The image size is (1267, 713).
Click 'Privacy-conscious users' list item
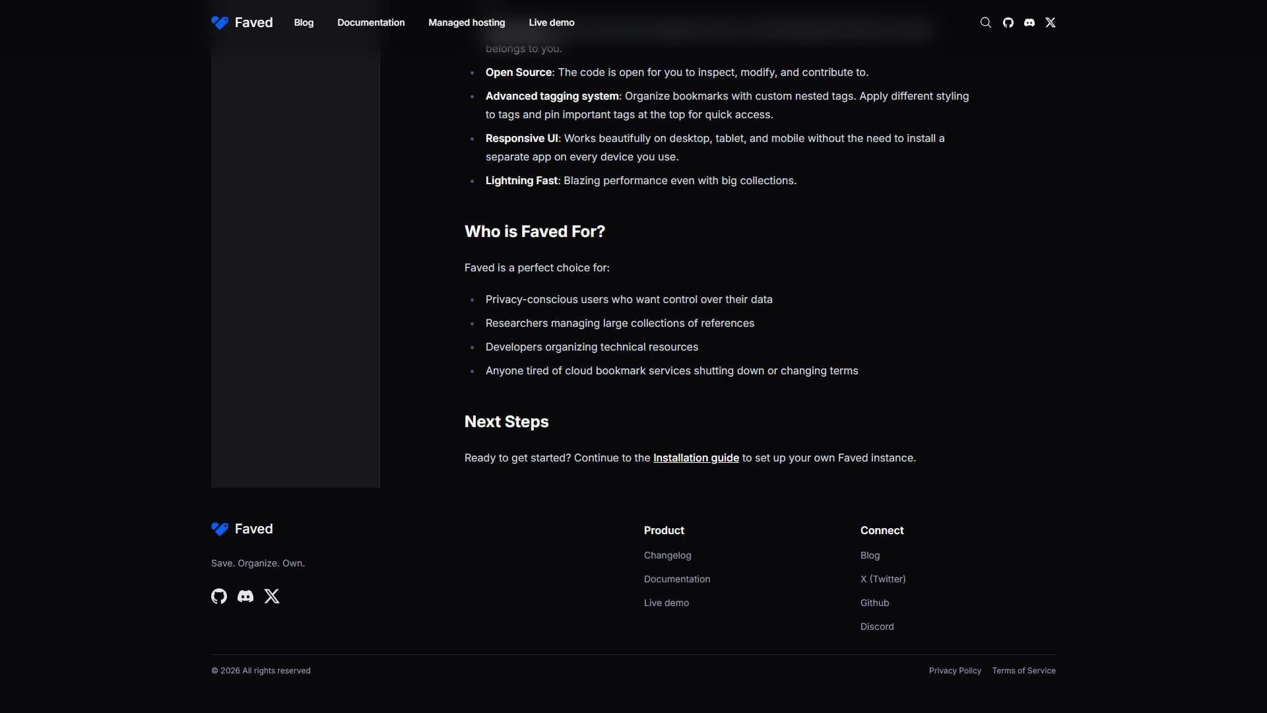[629, 299]
